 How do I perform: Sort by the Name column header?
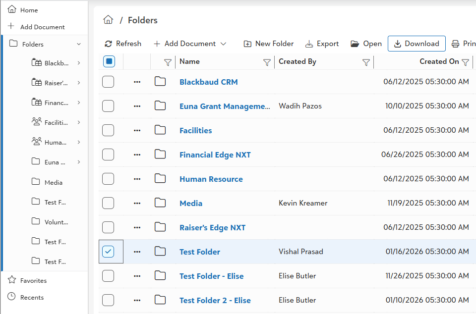(x=190, y=61)
